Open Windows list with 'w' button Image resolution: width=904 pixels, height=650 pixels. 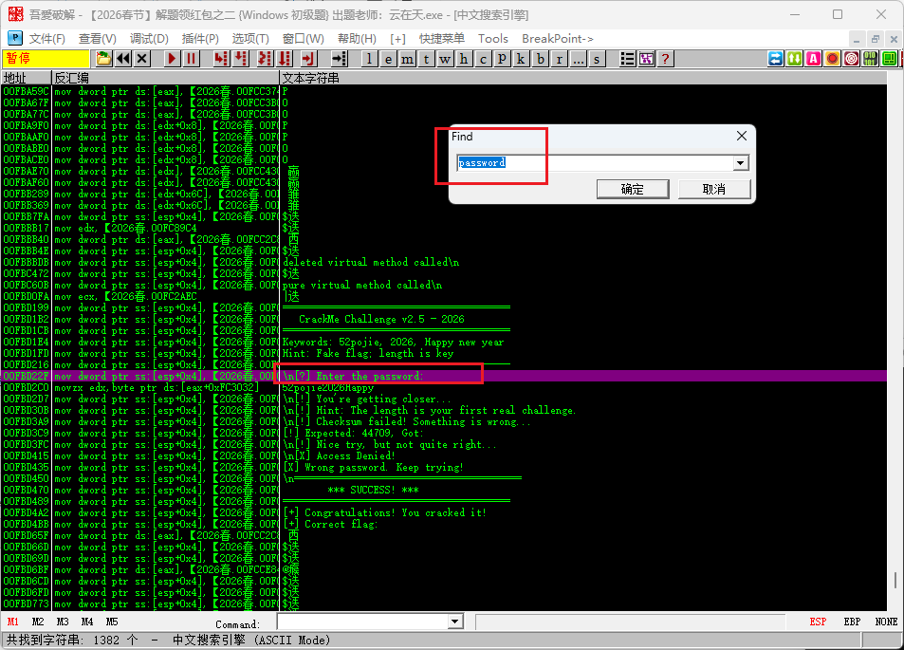(x=445, y=59)
